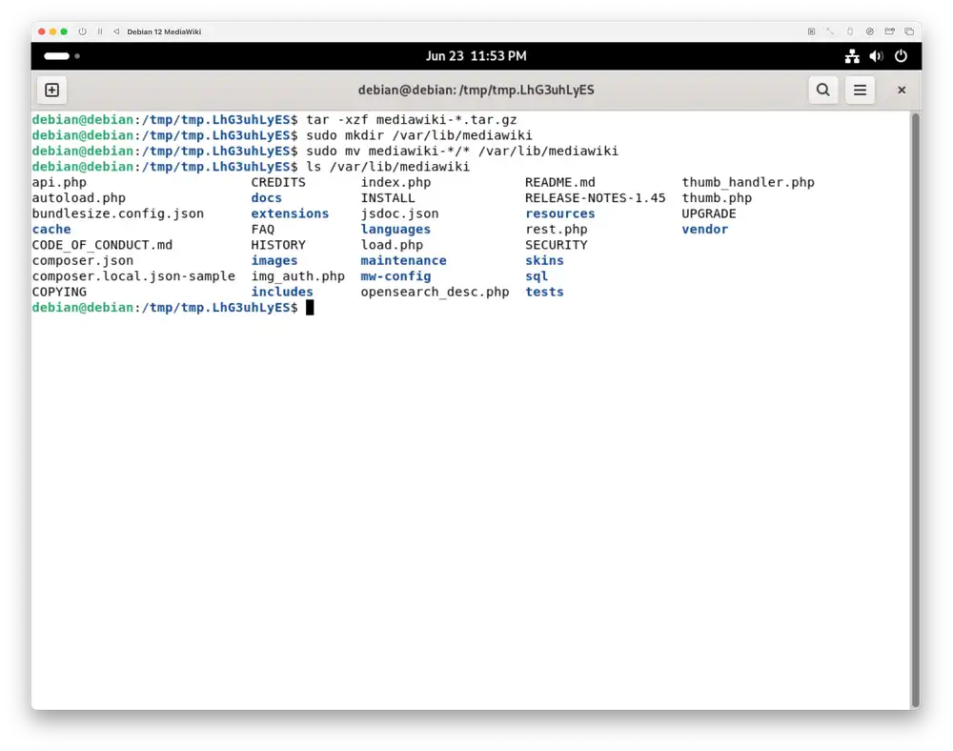Toggle capture mouse cursor icon in VM toolbar
This screenshot has width=953, height=751.
pyautogui.click(x=811, y=31)
